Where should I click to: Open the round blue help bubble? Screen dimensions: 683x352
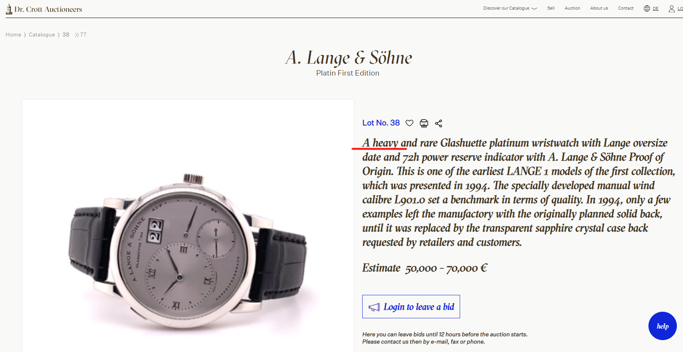[x=662, y=326]
